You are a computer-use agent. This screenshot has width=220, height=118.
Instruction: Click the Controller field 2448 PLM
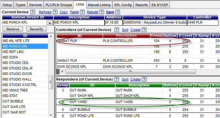pos(203,23)
